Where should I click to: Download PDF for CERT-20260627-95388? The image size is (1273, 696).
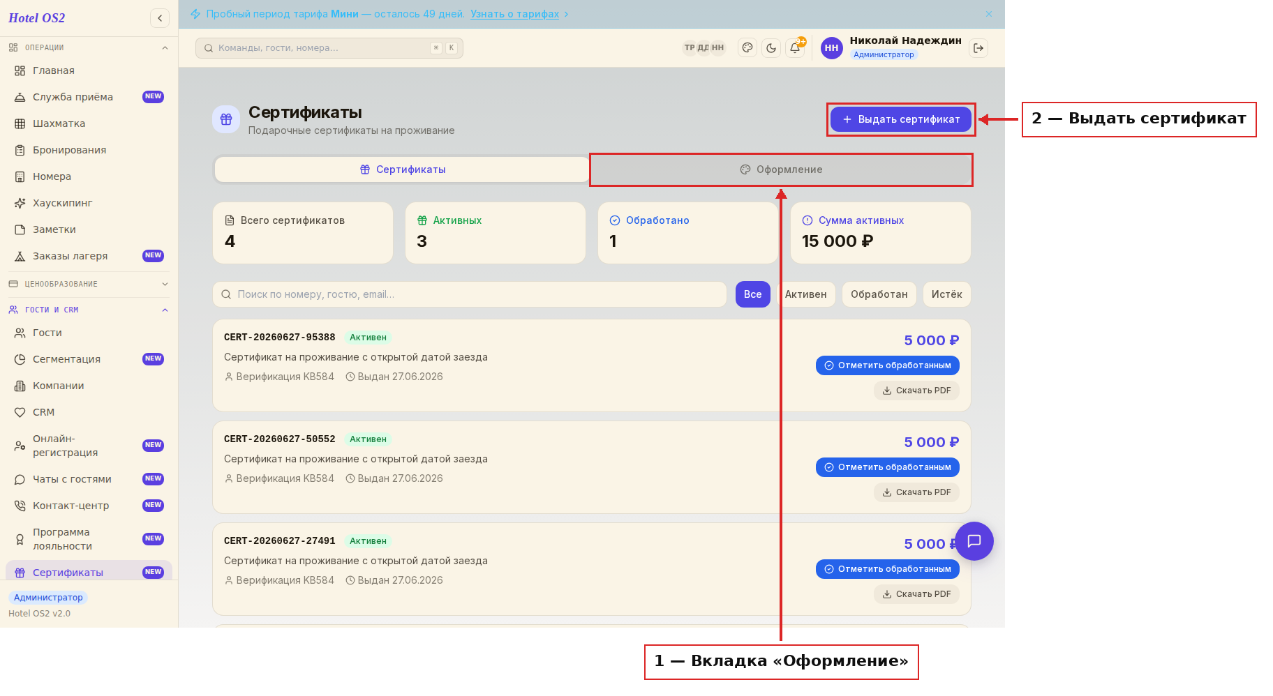[916, 391]
